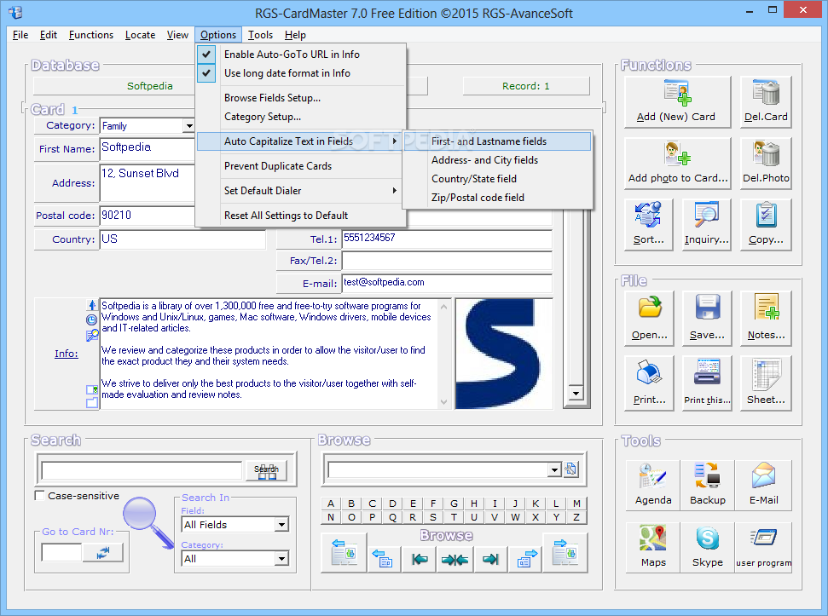Delete the card with Del.Card
The image size is (828, 616).
[766, 101]
